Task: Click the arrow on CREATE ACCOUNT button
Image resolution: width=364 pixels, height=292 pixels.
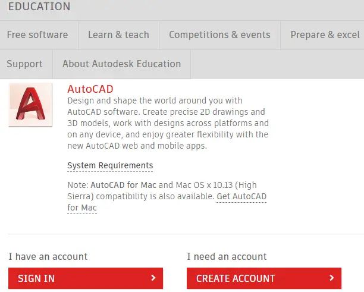Action: coord(332,278)
